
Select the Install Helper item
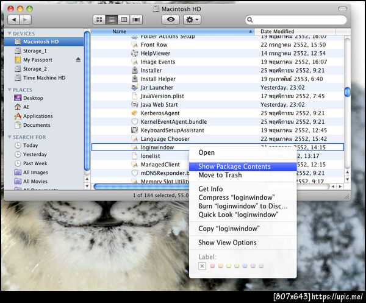point(217,79)
